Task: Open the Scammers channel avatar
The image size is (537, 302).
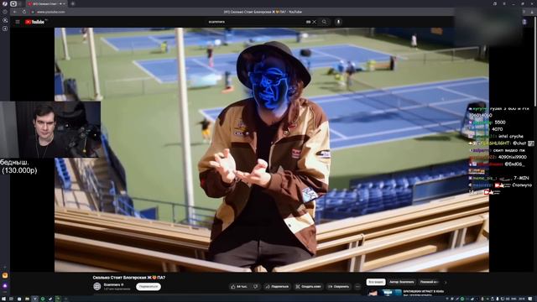Action: pyautogui.click(x=97, y=286)
